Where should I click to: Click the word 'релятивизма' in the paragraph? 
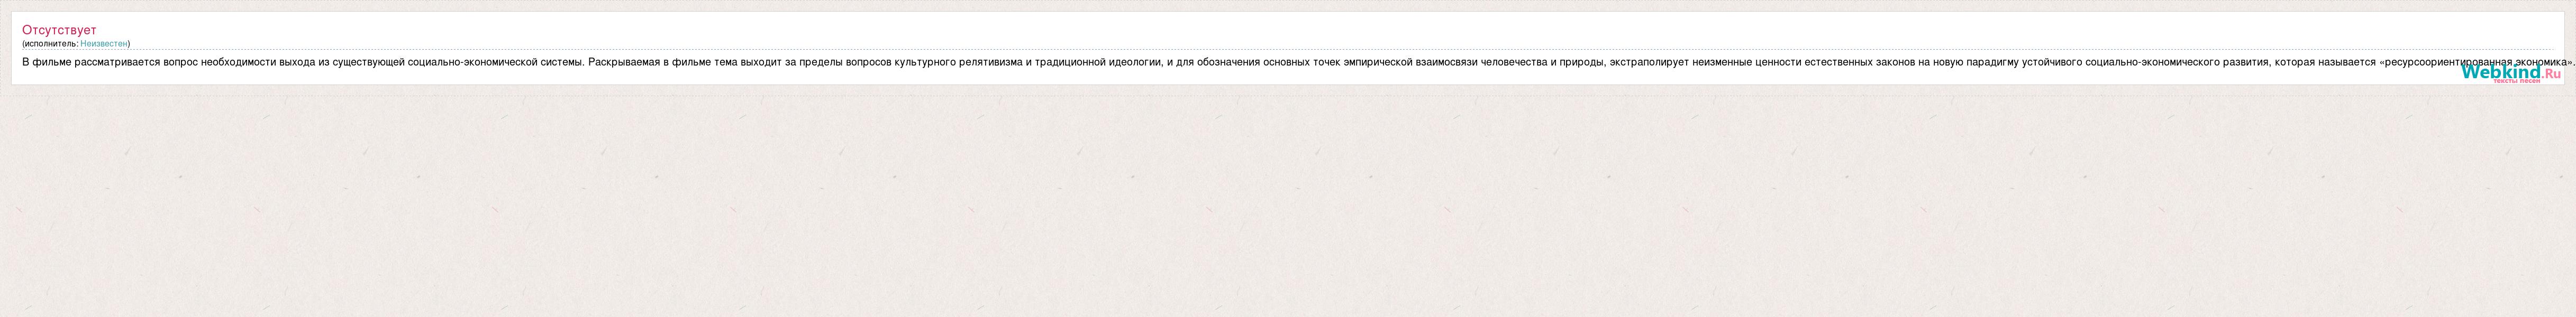[990, 62]
